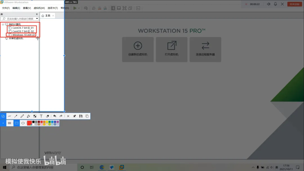304x171 pixels.
Task: Toggle the recorder microphone icon
Action: 276,4
